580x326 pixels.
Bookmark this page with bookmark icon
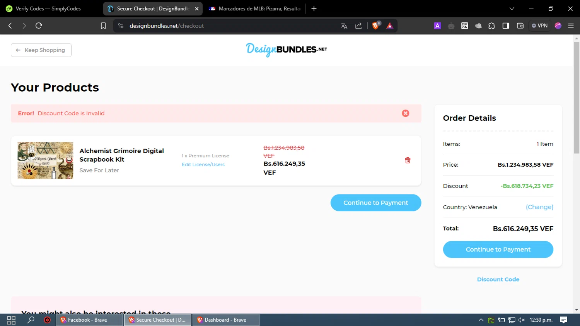tap(103, 26)
